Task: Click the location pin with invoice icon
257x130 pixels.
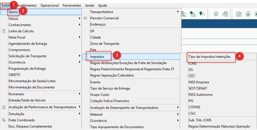Action: pyautogui.click(x=193, y=14)
